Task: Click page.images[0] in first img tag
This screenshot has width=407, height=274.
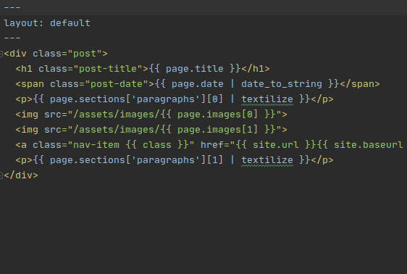Action: pos(217,115)
